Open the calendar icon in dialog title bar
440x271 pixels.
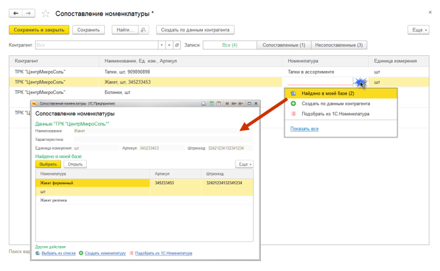pyautogui.click(x=219, y=103)
